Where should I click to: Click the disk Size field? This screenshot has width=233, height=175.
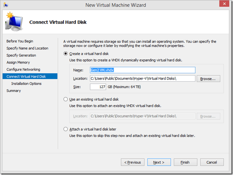[98, 87]
